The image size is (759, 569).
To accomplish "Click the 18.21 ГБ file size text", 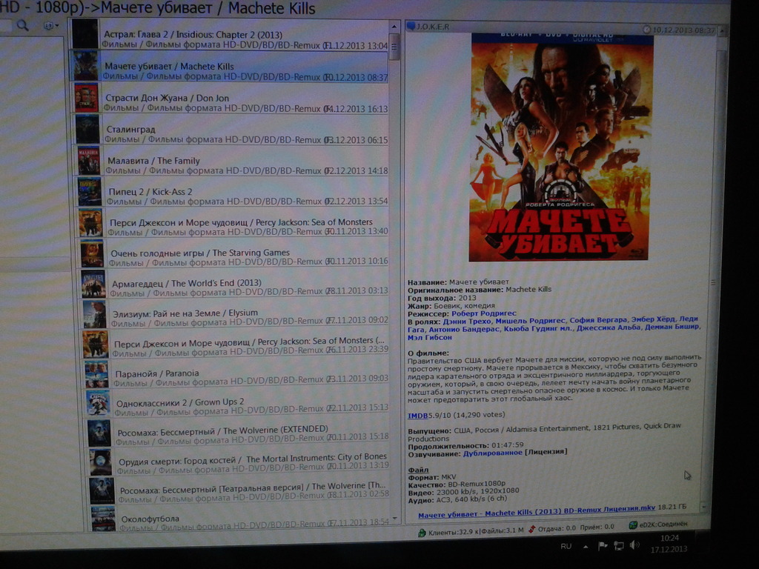I will point(673,507).
